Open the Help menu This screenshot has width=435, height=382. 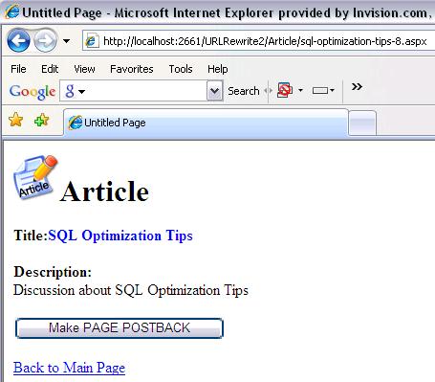(218, 69)
